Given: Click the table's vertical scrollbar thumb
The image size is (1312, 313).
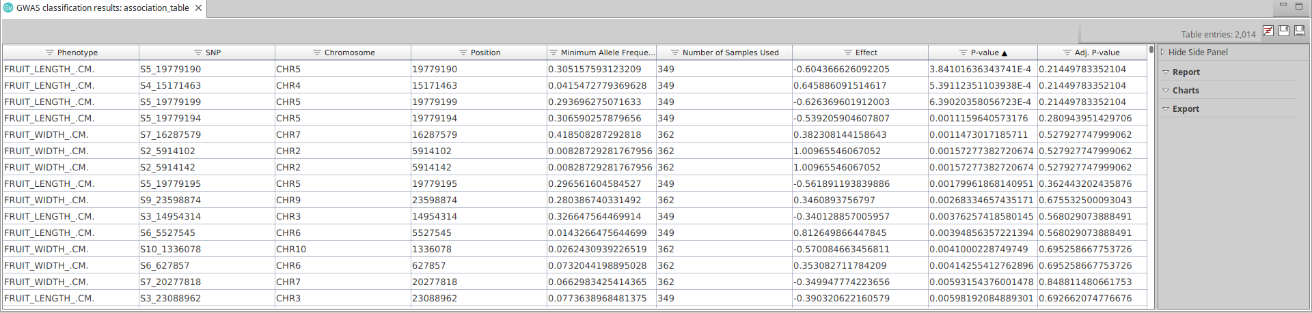Looking at the screenshot, I should coord(1151,50).
